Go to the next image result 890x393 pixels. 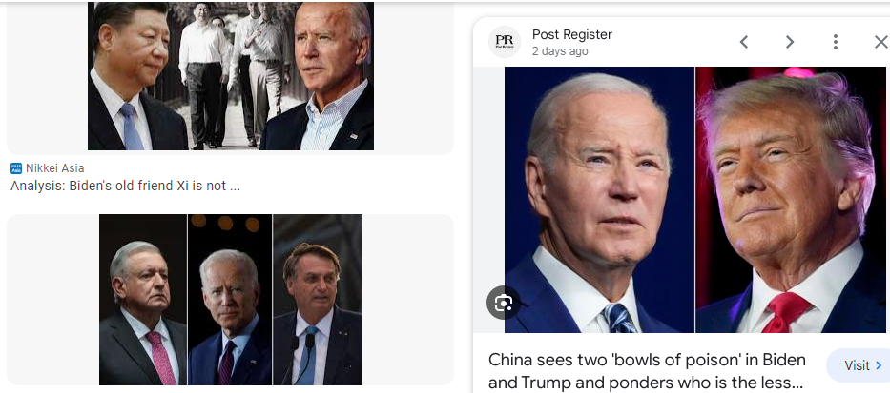pos(790,42)
